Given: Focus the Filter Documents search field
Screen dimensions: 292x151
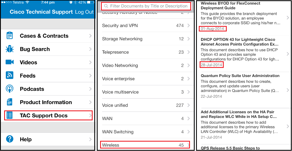Looking at the screenshot, I should [145, 6].
